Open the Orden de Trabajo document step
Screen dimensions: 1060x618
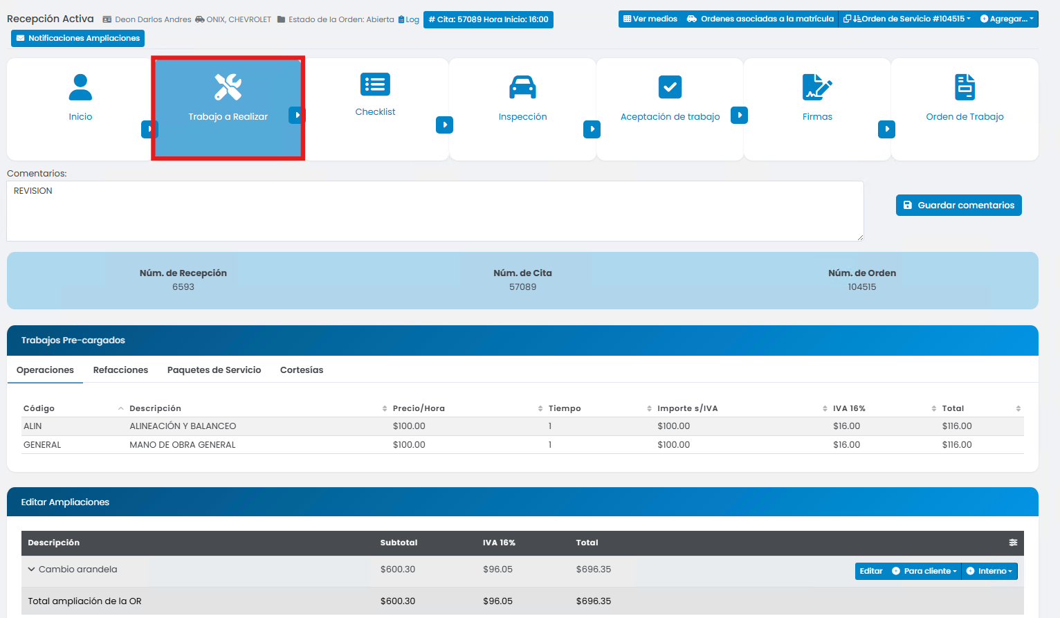click(965, 87)
